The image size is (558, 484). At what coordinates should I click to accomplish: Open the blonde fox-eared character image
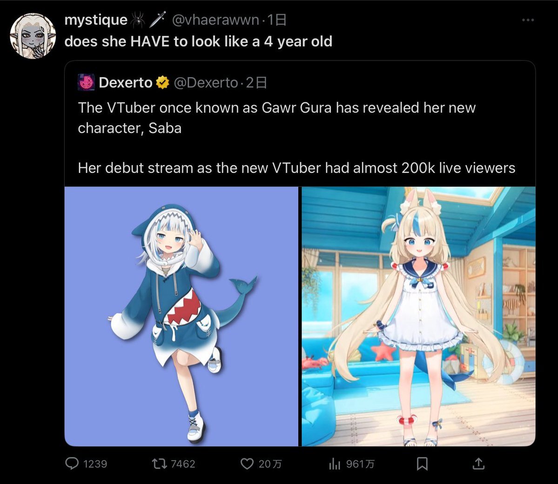418,316
